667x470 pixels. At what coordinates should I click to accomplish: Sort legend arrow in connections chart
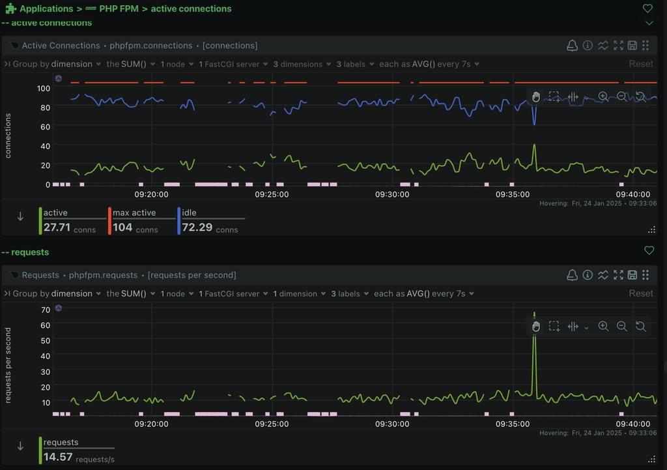click(20, 216)
